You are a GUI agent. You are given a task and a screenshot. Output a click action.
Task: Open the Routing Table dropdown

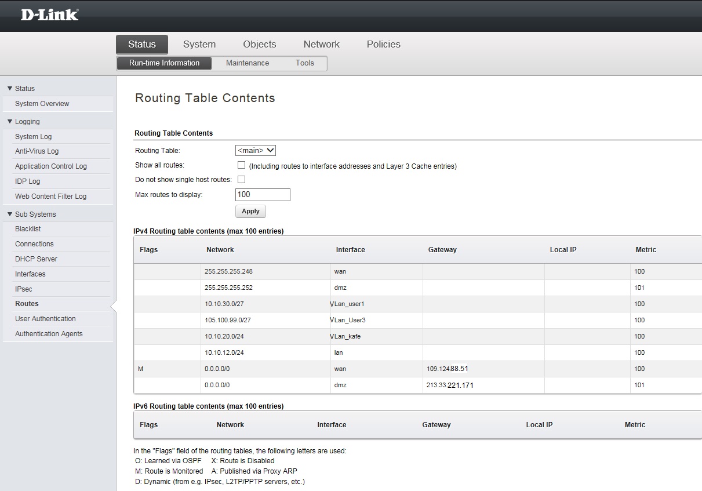255,151
